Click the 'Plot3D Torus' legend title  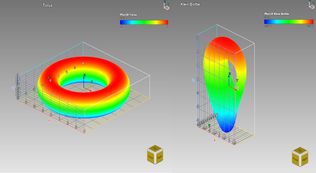[128, 15]
